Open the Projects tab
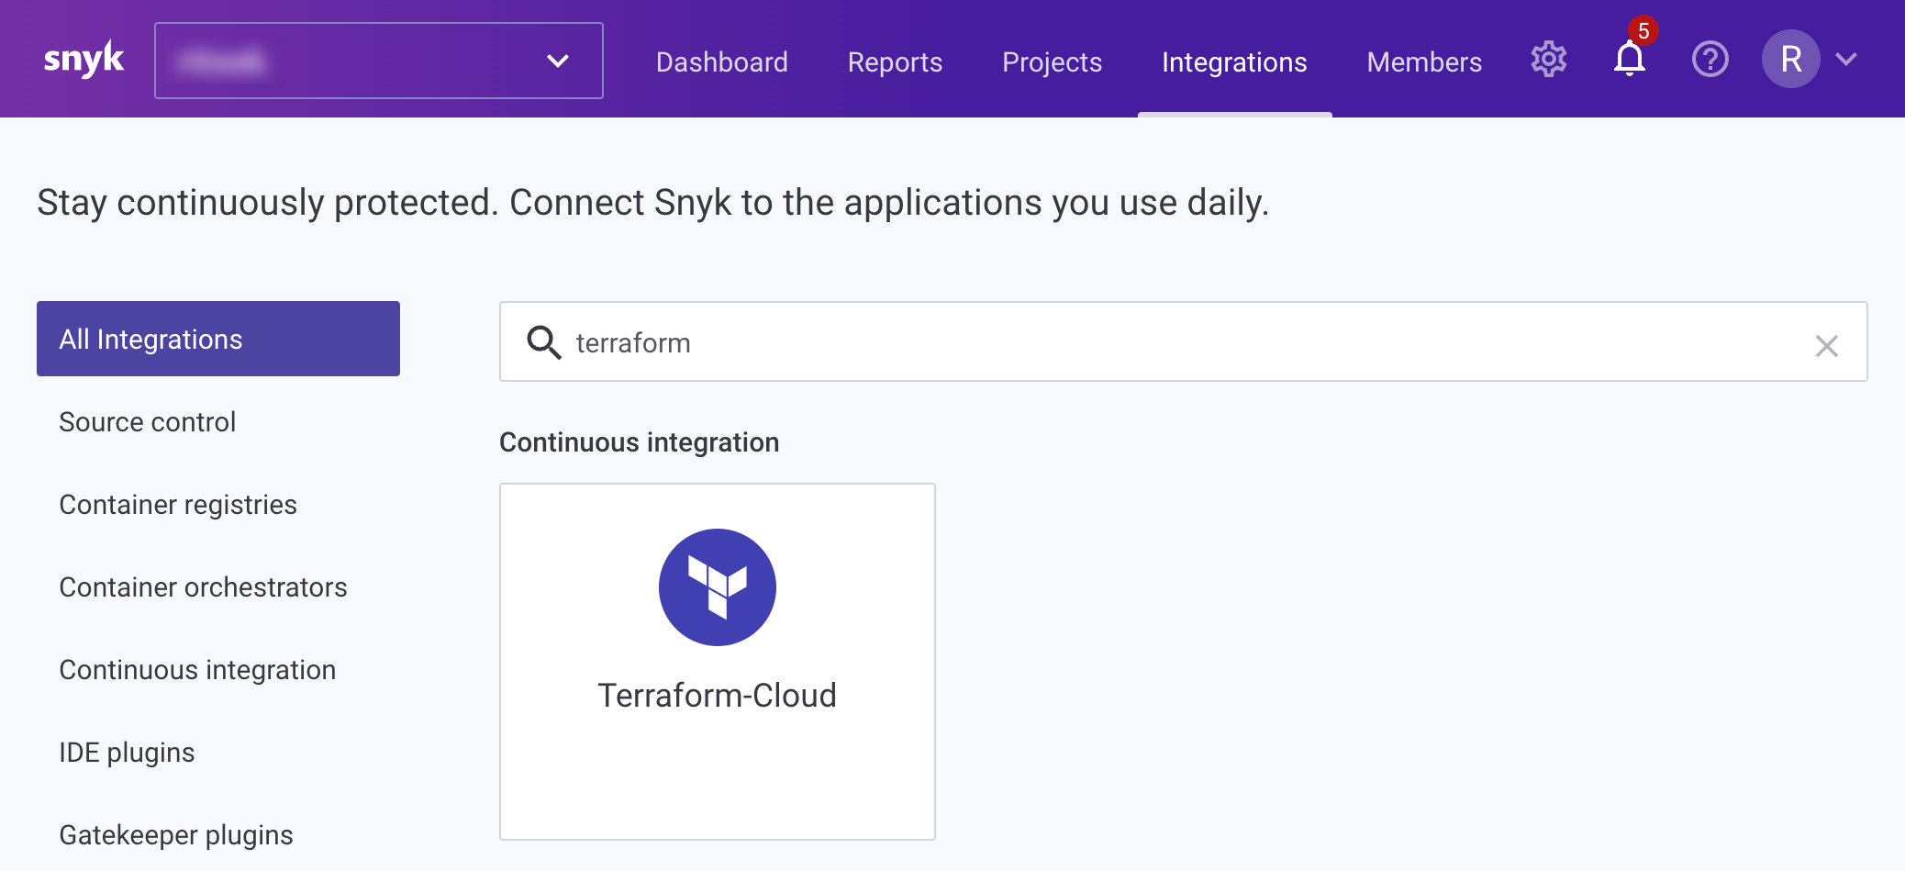 tap(1052, 62)
